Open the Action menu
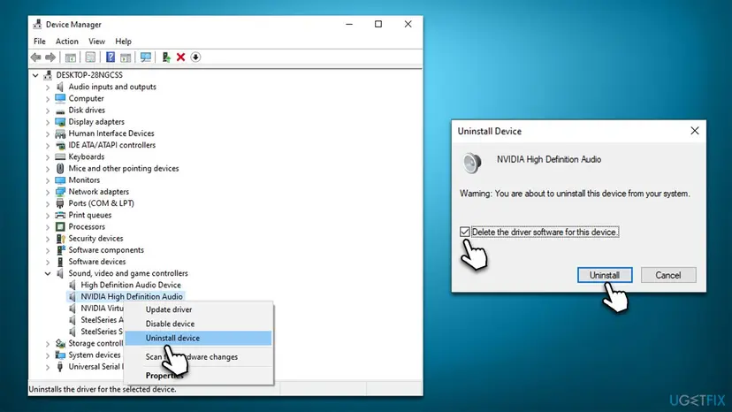Screen dimensions: 732x412 pyautogui.click(x=67, y=41)
